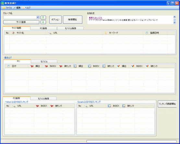Screen dimensions: 180x144
Task: Click the 検索開始 button
Action: tap(73, 20)
